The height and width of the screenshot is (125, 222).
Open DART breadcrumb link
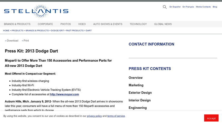(89, 31)
